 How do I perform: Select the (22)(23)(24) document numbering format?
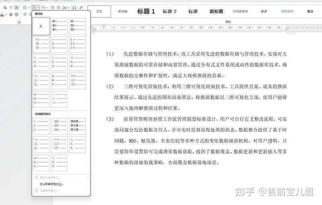pyautogui.click(x=59, y=126)
